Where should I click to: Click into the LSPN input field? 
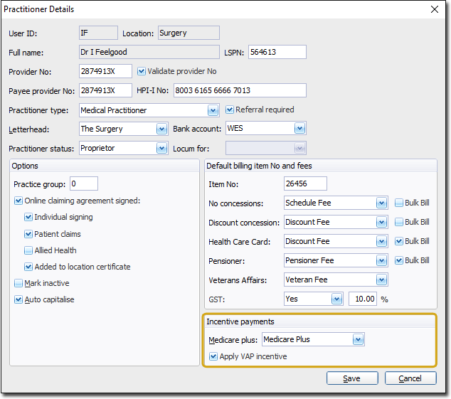click(277, 52)
